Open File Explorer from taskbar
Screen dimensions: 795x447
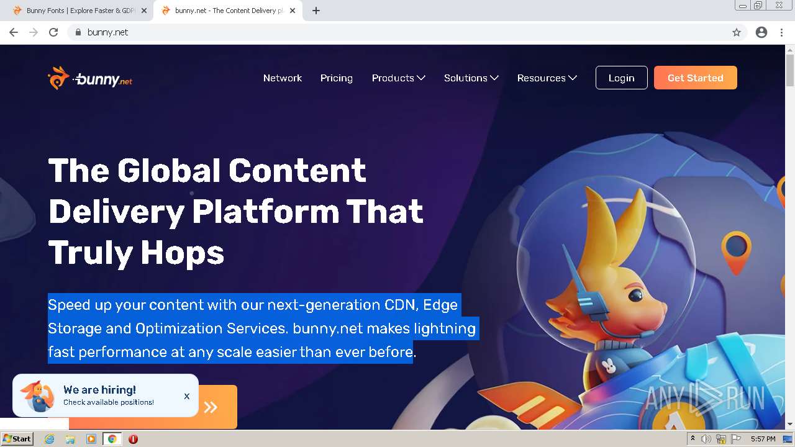coord(70,439)
